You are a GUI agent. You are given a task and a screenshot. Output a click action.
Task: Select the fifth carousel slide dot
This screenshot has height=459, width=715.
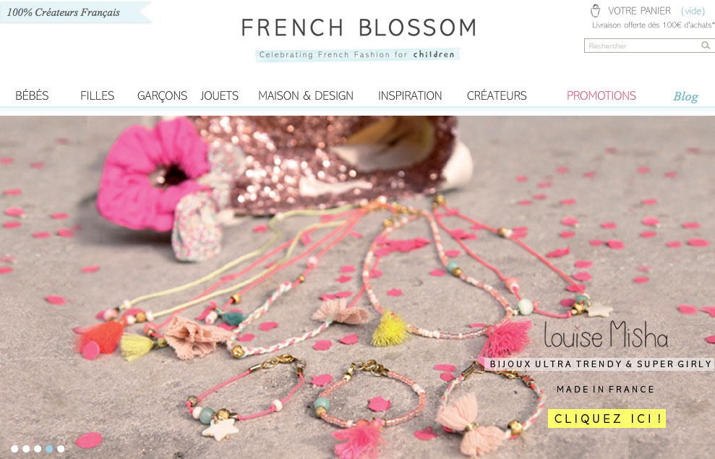[61, 449]
